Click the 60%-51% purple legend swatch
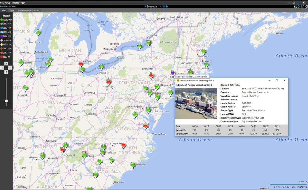The height and width of the screenshot is (190, 308). 2,36
